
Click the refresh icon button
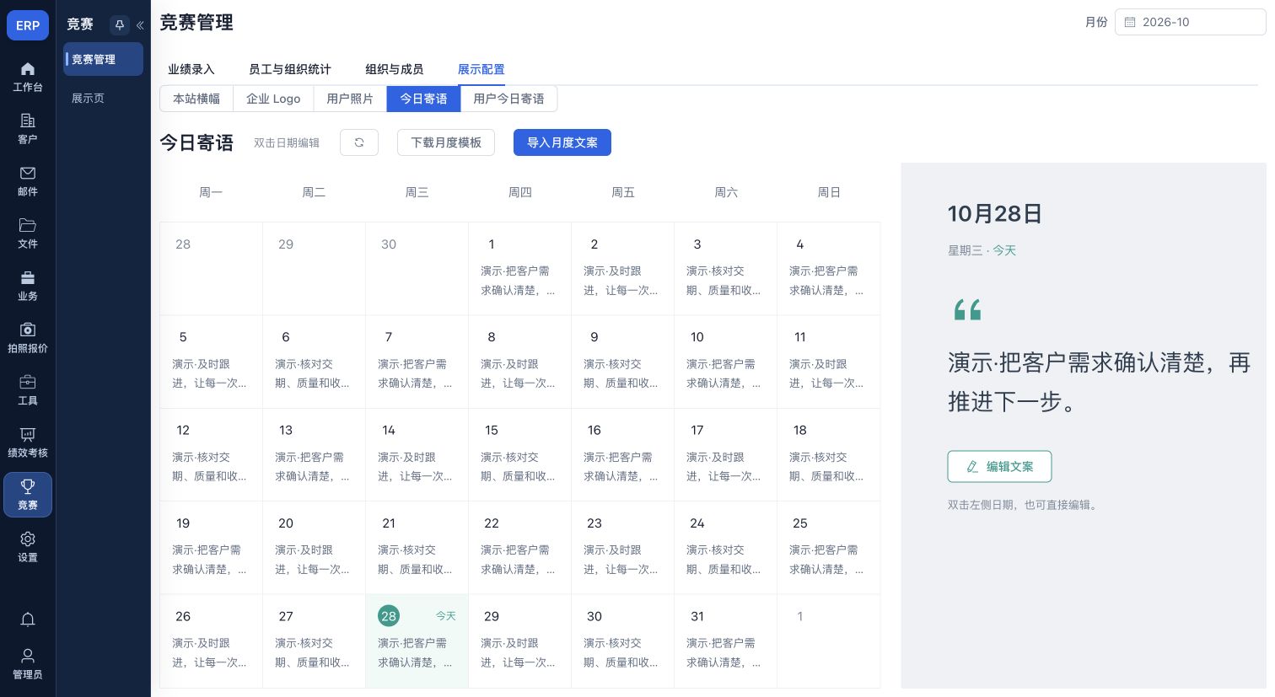pyautogui.click(x=359, y=142)
